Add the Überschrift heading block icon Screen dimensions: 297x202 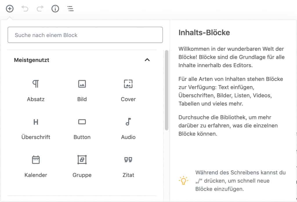tap(36, 122)
